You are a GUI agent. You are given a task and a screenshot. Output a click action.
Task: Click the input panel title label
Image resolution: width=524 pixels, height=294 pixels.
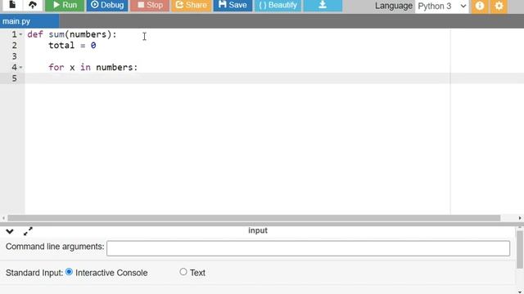(258, 230)
